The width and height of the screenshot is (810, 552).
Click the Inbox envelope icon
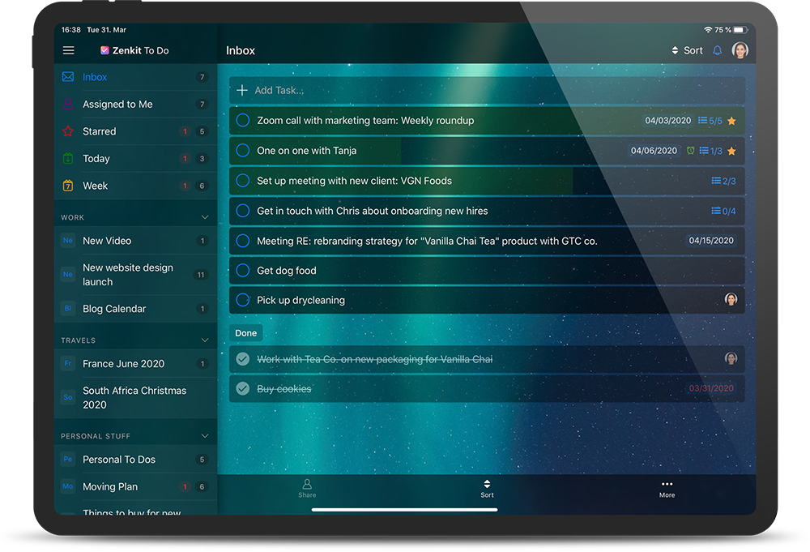tap(68, 77)
